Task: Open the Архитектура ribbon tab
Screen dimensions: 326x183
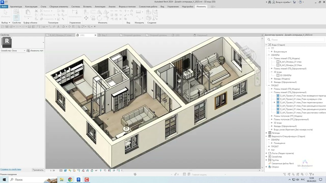Action: (16, 7)
